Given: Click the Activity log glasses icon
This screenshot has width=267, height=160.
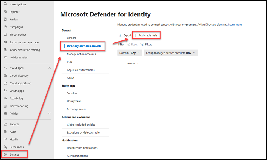Looking at the screenshot, I should [x=5, y=98].
